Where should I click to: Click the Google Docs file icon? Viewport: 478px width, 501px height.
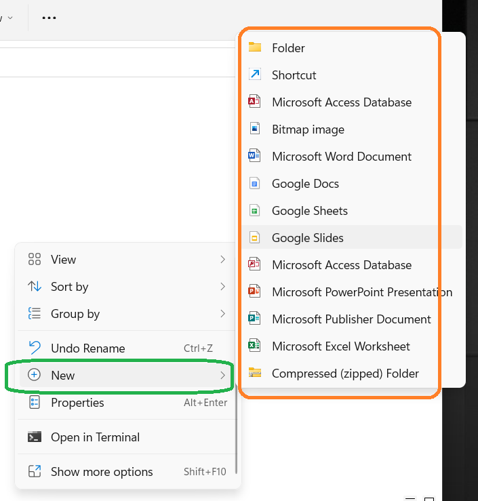point(255,183)
